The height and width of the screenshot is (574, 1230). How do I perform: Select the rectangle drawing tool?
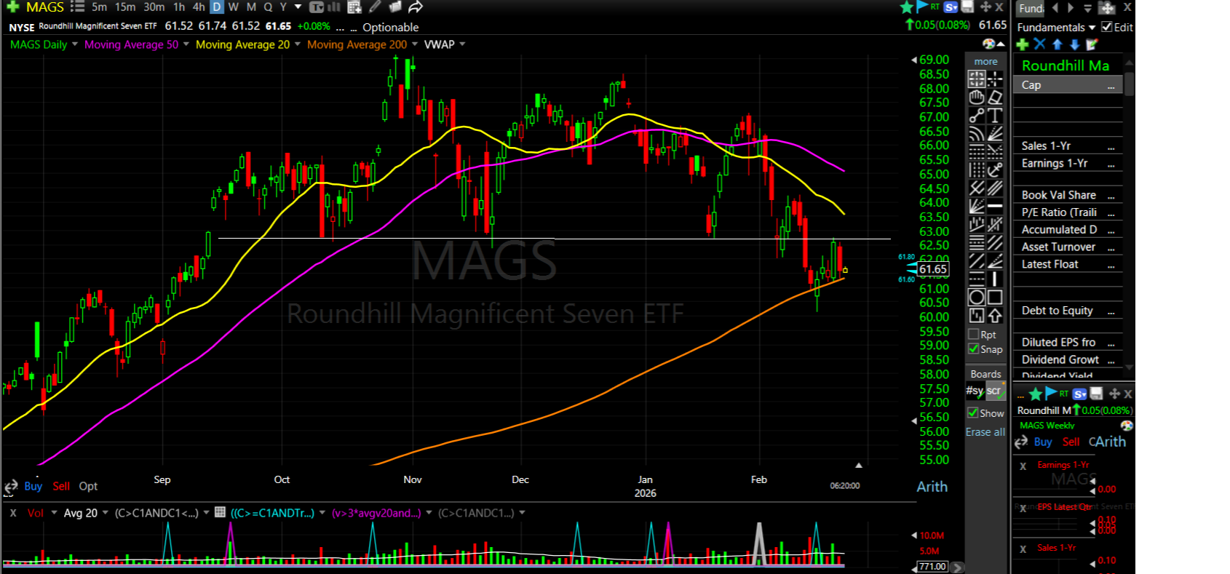[995, 297]
